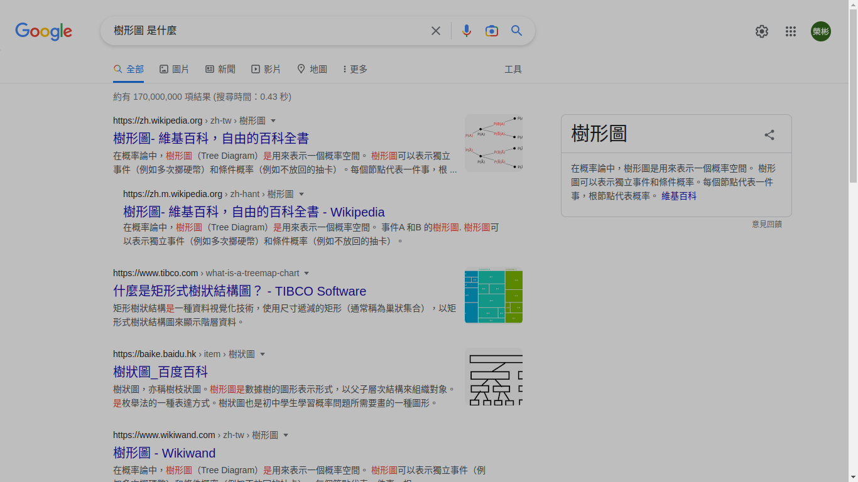Click the magnifying glass search button
Screen dimensions: 858x482
tap(516, 31)
